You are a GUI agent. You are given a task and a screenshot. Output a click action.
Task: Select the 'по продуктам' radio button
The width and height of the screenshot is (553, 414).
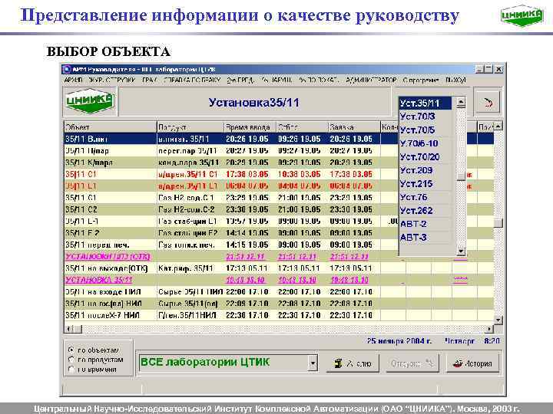pyautogui.click(x=71, y=360)
